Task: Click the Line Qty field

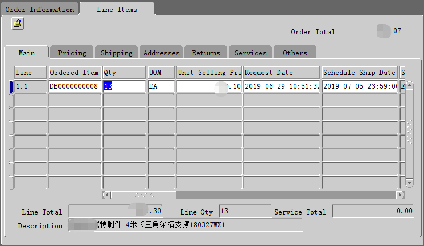Action: [x=245, y=211]
